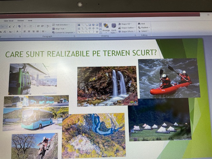
Task: Open Align Text menu
Action: pyautogui.click(x=59, y=29)
